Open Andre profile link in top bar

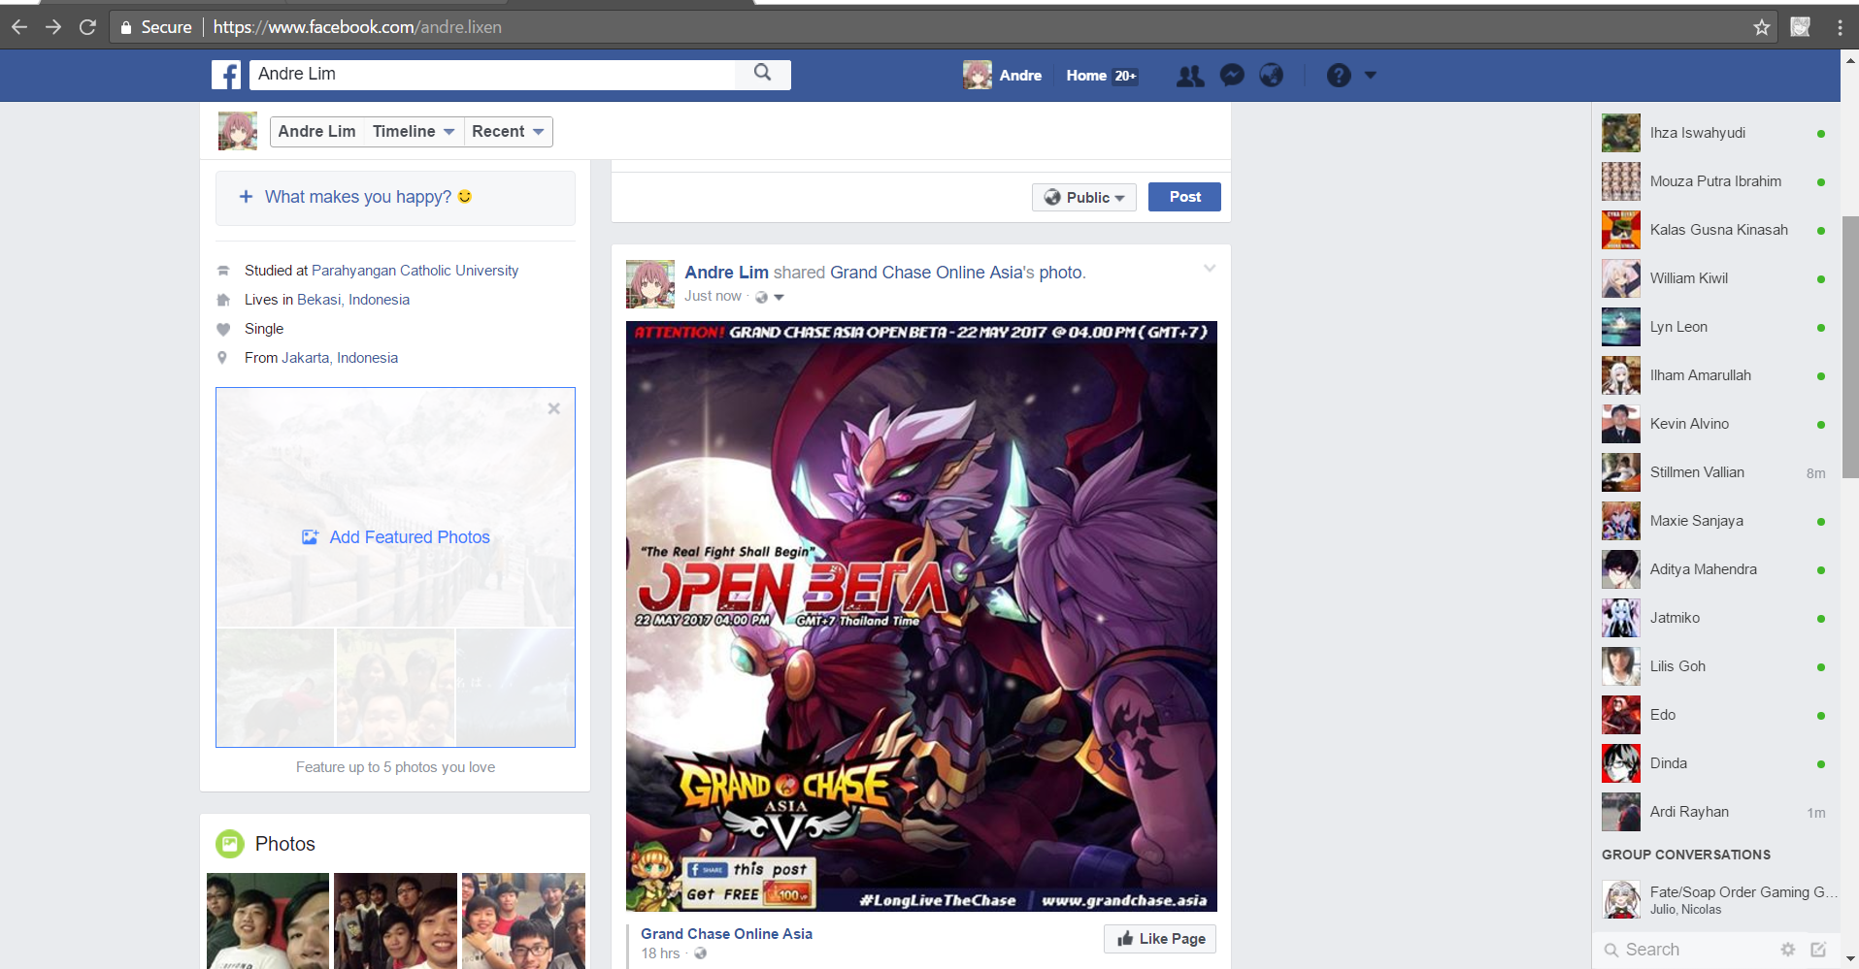1003,75
